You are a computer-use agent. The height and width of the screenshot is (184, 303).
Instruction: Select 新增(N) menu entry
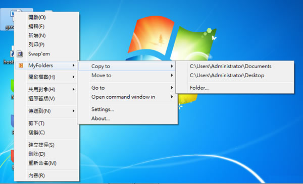click(x=46, y=35)
